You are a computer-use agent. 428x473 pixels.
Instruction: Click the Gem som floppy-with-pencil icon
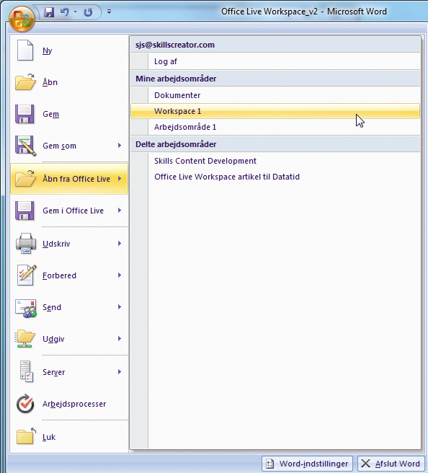pos(26,146)
